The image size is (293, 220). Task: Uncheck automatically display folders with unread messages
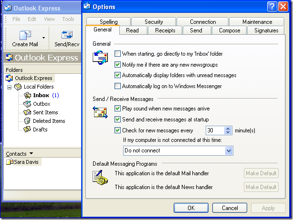coord(117,75)
